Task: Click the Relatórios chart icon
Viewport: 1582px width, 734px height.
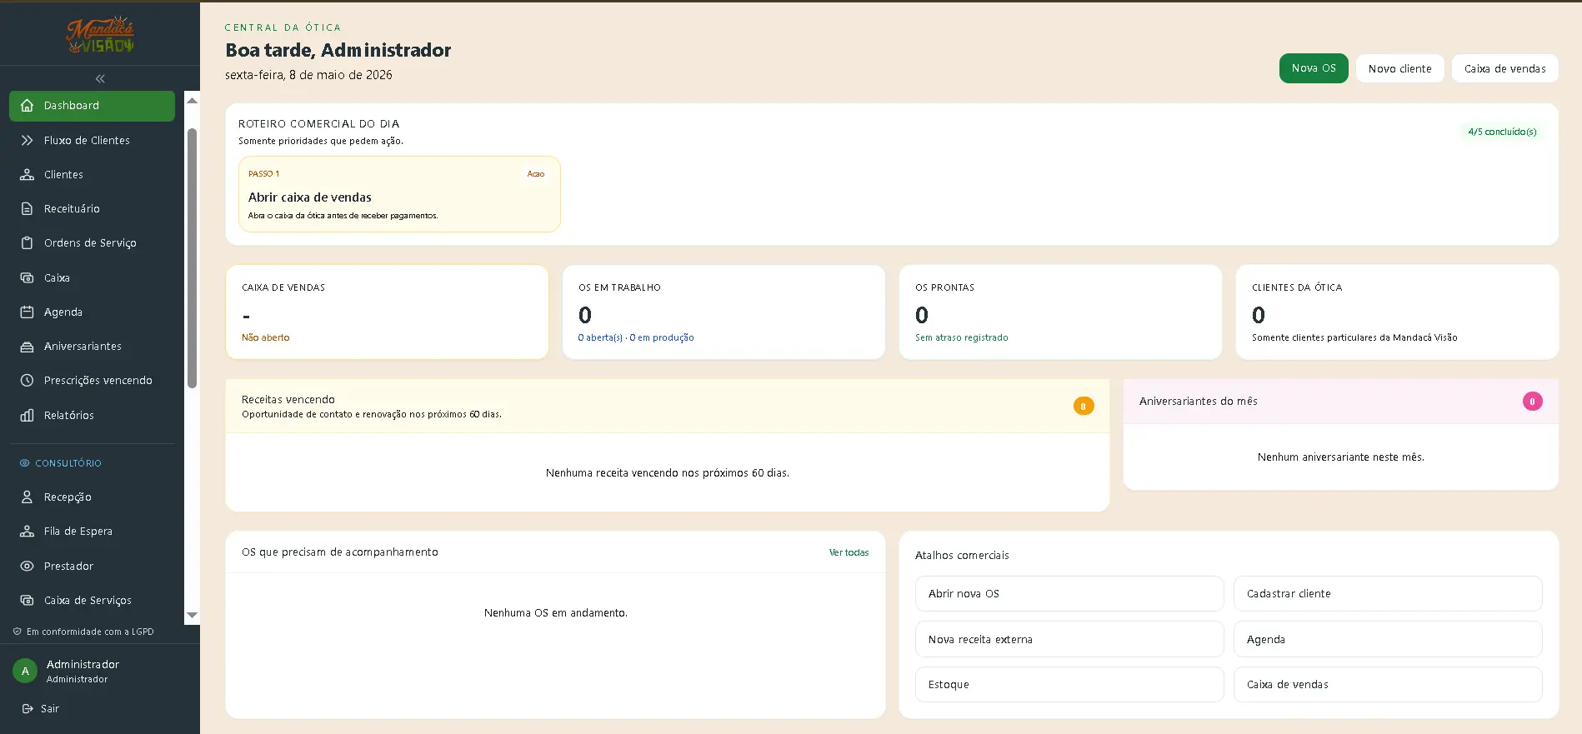Action: [x=27, y=415]
